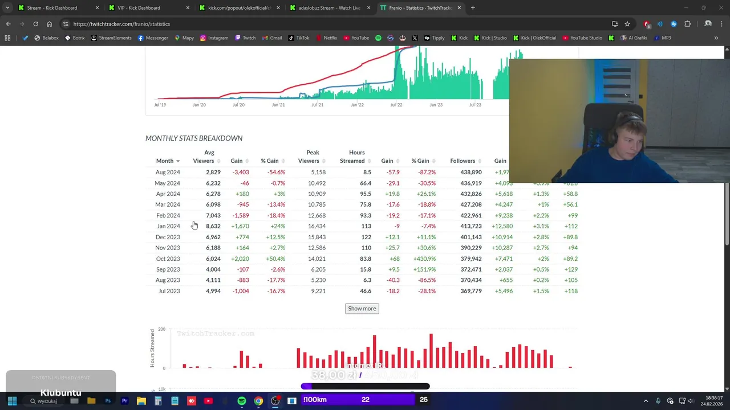The image size is (730, 410).
Task: Sort table by Month column
Action: pyautogui.click(x=168, y=161)
